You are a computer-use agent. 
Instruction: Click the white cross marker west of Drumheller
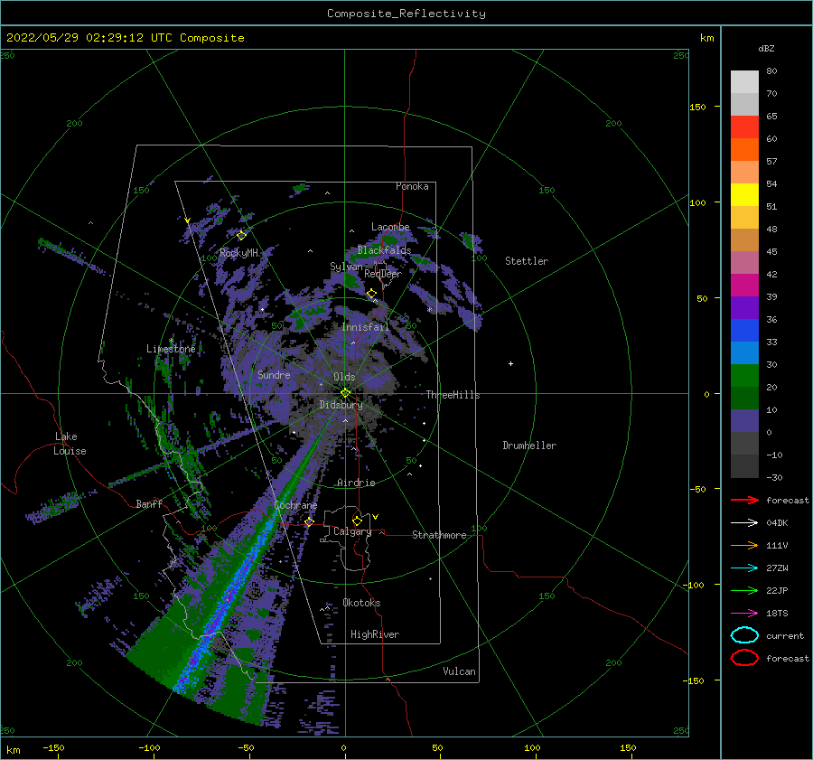pos(510,363)
